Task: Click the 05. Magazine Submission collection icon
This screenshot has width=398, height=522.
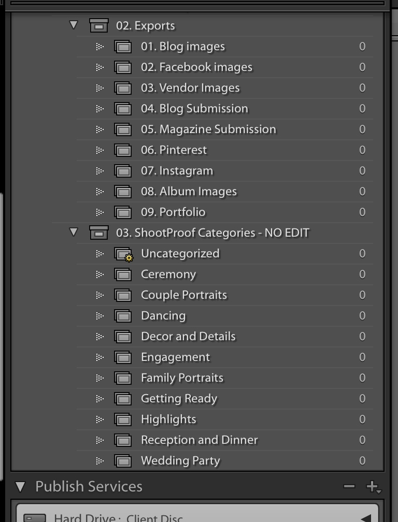Action: pos(123,129)
